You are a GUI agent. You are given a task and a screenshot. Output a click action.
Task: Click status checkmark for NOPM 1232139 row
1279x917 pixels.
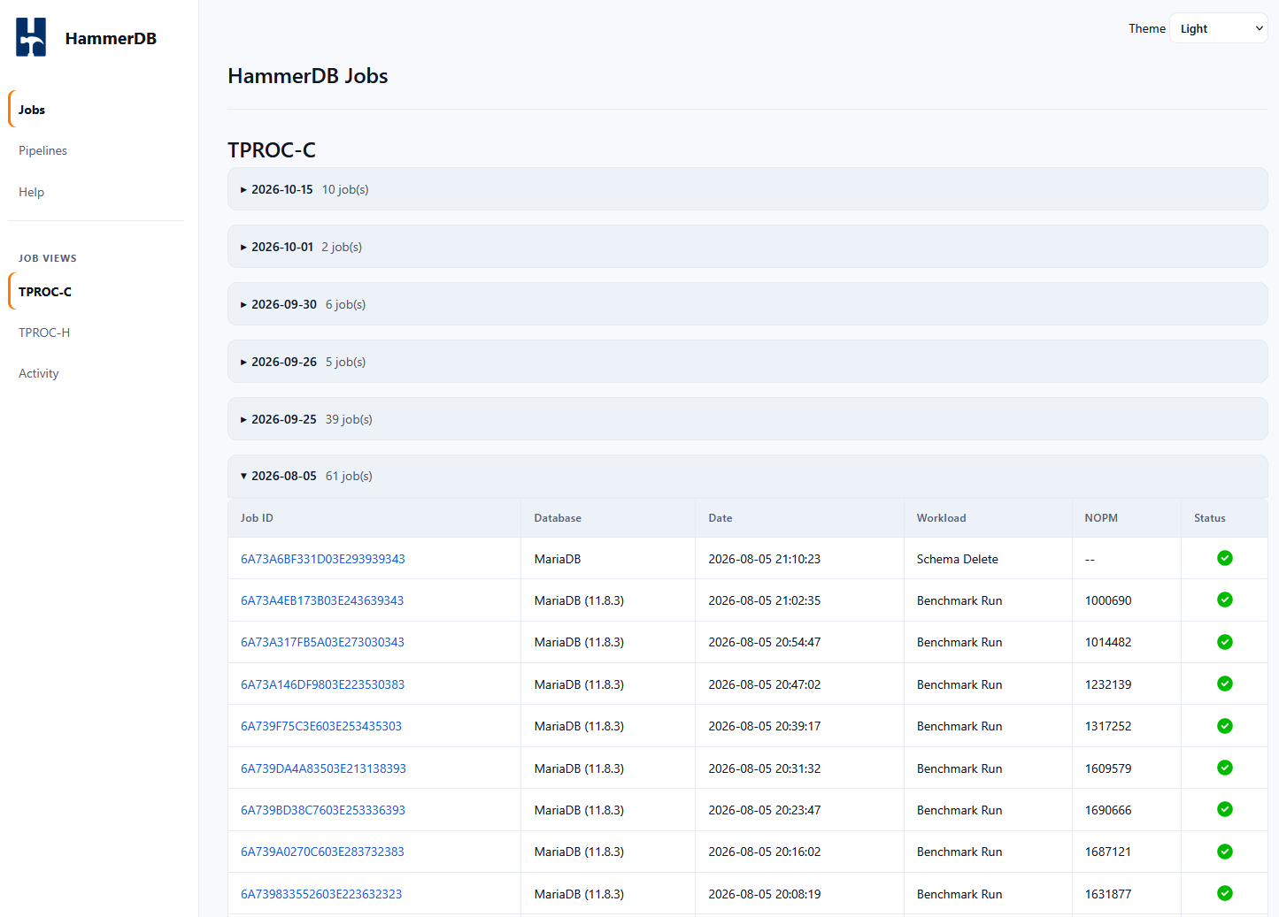tap(1225, 684)
